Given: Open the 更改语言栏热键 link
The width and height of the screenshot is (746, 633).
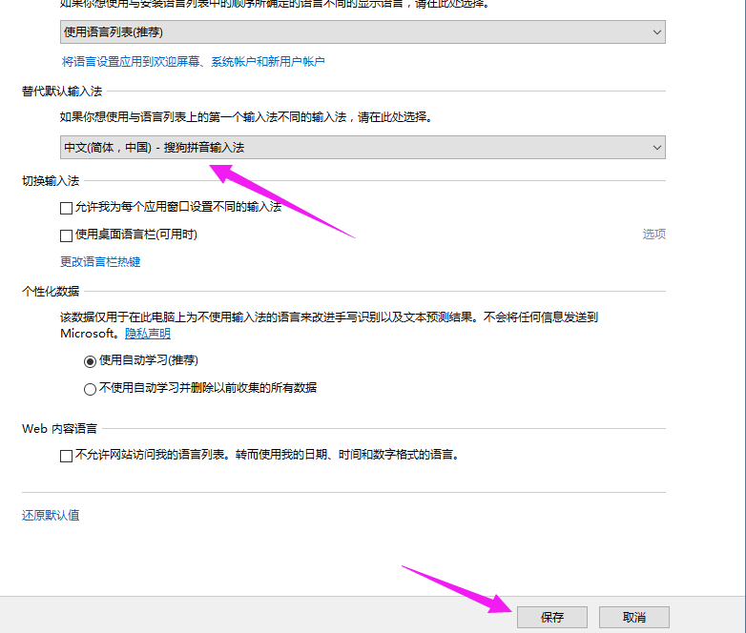Looking at the screenshot, I should pyautogui.click(x=100, y=262).
